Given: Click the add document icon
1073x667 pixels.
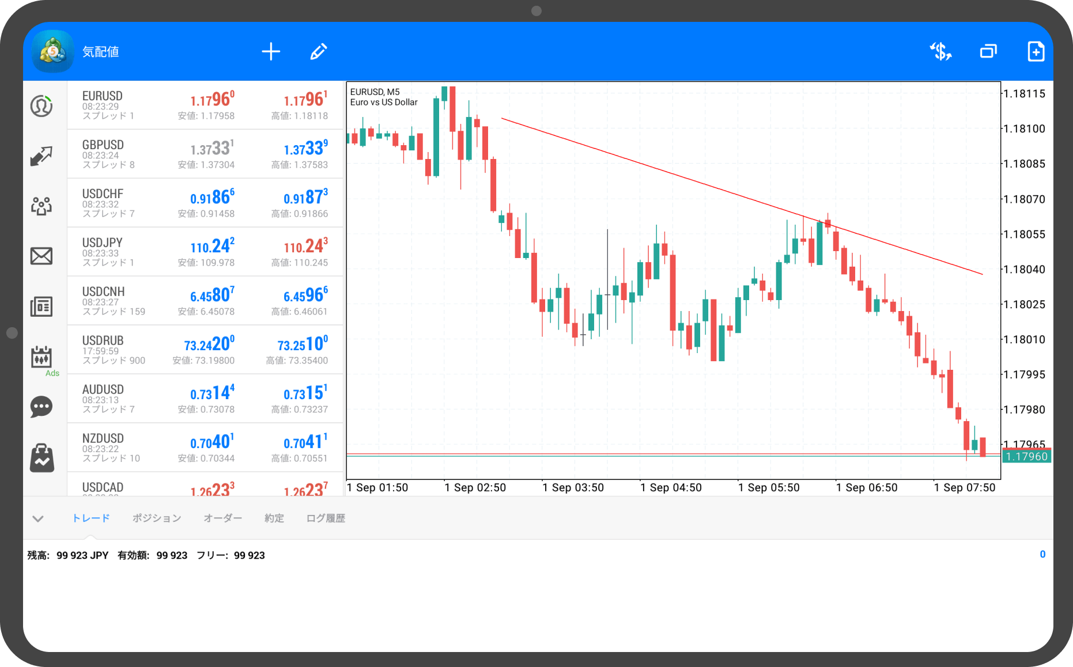Looking at the screenshot, I should click(1036, 52).
